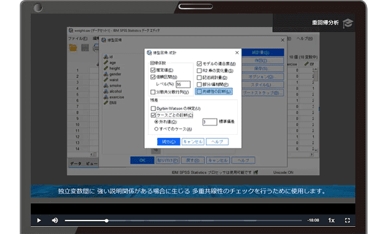The height and width of the screenshot is (234, 388).
Task: Change the 1x playback speed
Action: pyautogui.click(x=331, y=220)
